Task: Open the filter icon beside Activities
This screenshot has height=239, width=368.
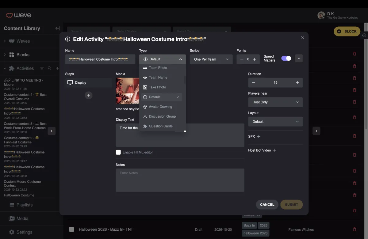Action: (42, 68)
